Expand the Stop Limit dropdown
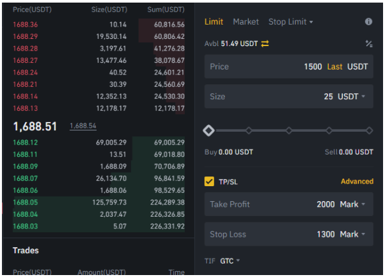 (x=291, y=22)
